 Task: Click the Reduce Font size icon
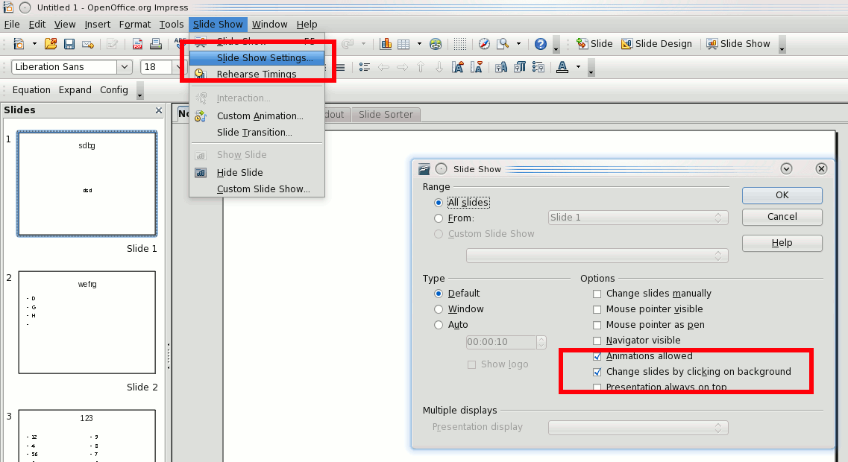(477, 67)
